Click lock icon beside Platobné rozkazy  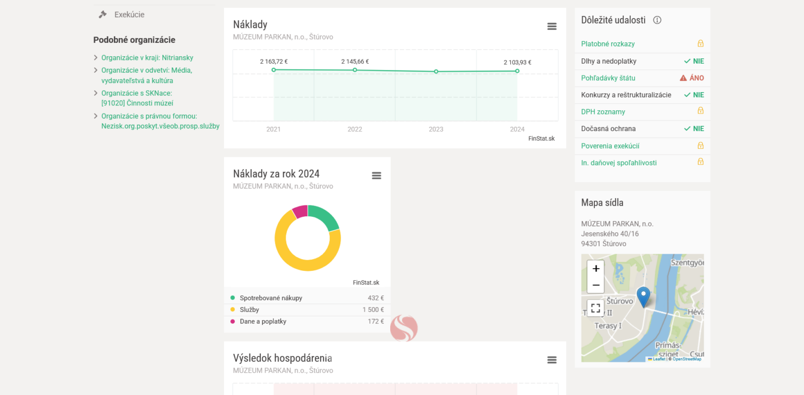coord(700,44)
